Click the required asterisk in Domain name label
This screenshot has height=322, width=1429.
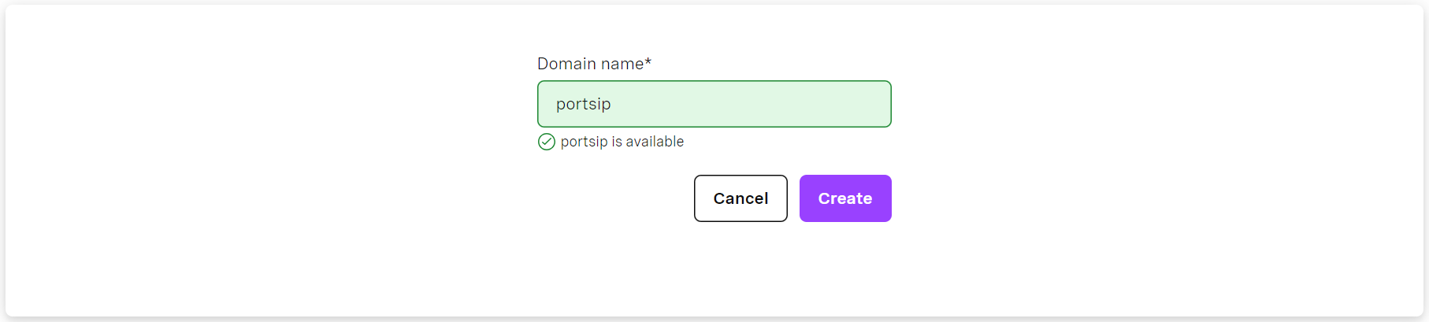coord(648,61)
